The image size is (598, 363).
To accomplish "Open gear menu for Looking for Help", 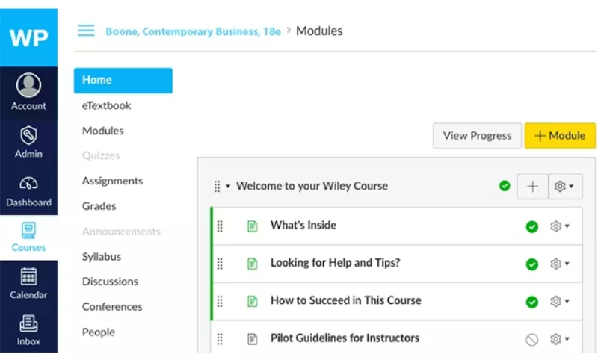I will [559, 264].
